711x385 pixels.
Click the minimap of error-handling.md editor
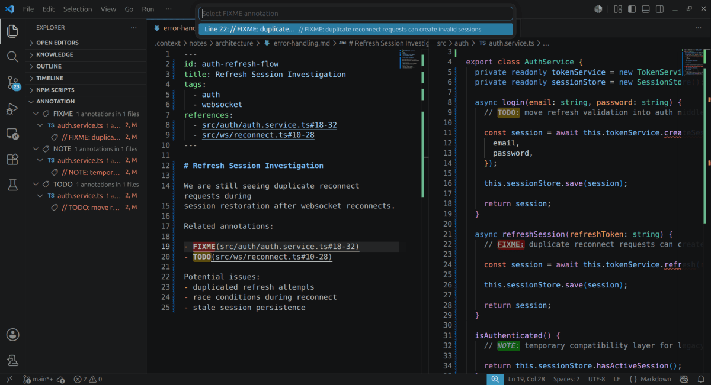(x=409, y=58)
